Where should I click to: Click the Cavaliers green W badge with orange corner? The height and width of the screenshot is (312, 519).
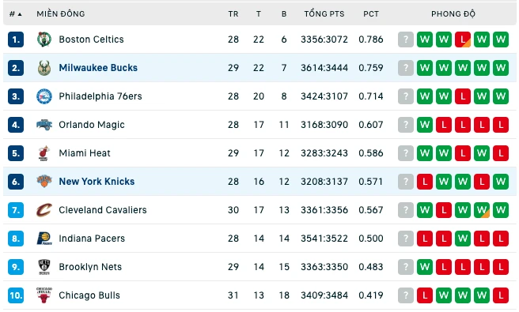[482, 210]
